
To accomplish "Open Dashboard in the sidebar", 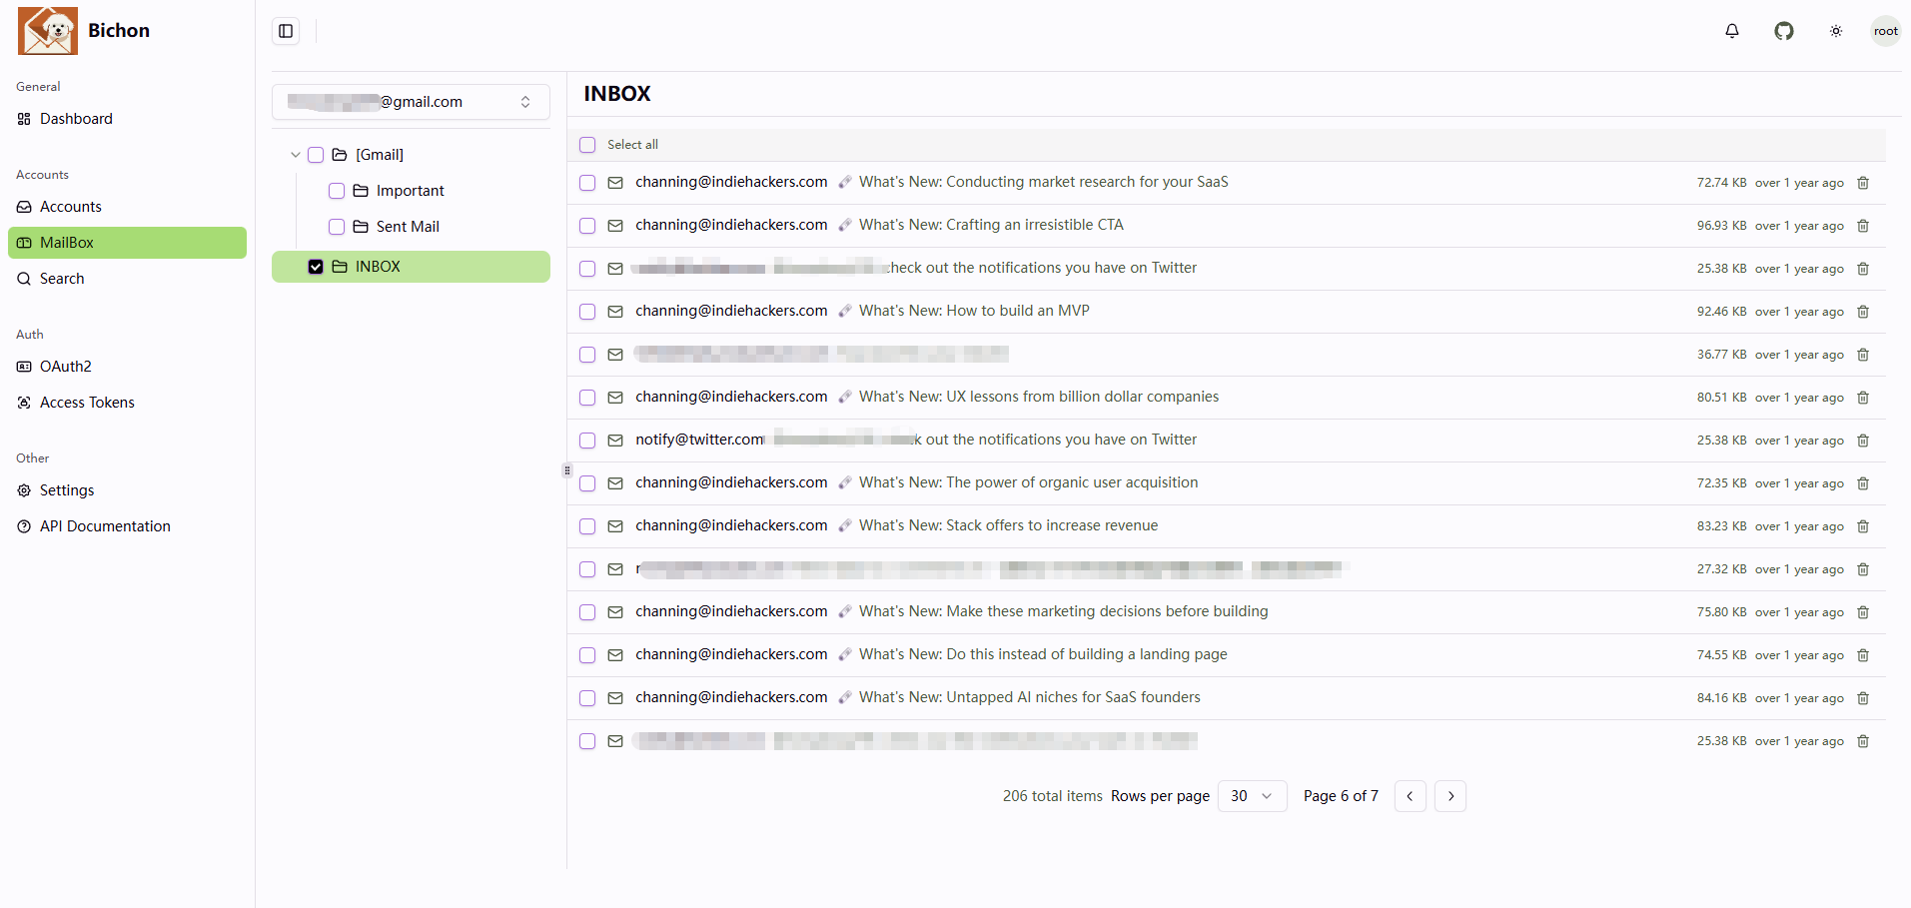I will point(76,119).
